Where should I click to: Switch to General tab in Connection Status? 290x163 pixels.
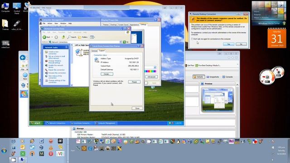point(94,51)
